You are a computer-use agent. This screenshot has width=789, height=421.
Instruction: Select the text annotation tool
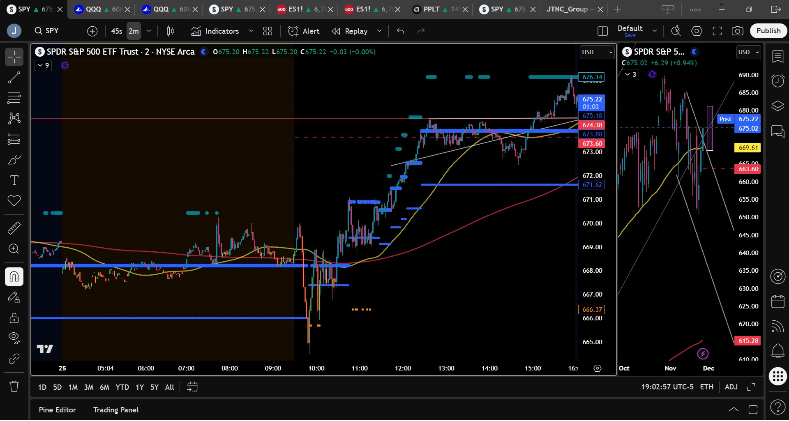pos(14,180)
